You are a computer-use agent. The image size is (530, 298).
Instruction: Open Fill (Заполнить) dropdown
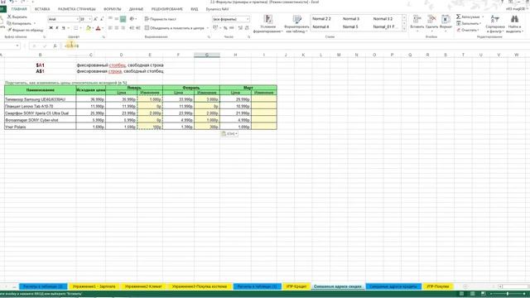(x=469, y=23)
